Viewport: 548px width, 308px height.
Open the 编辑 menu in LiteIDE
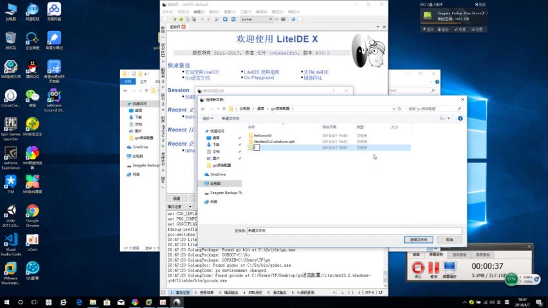[199, 12]
